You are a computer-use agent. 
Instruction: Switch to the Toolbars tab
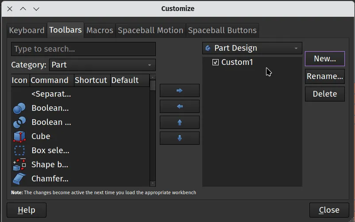click(66, 30)
